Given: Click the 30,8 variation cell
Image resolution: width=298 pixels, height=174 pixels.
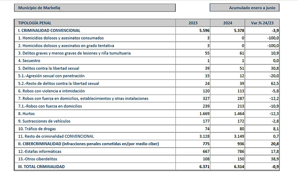Looking at the screenshot, I should point(275,68).
